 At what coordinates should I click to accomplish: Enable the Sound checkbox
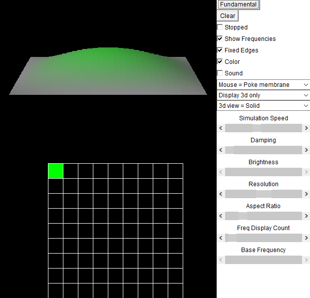click(220, 73)
